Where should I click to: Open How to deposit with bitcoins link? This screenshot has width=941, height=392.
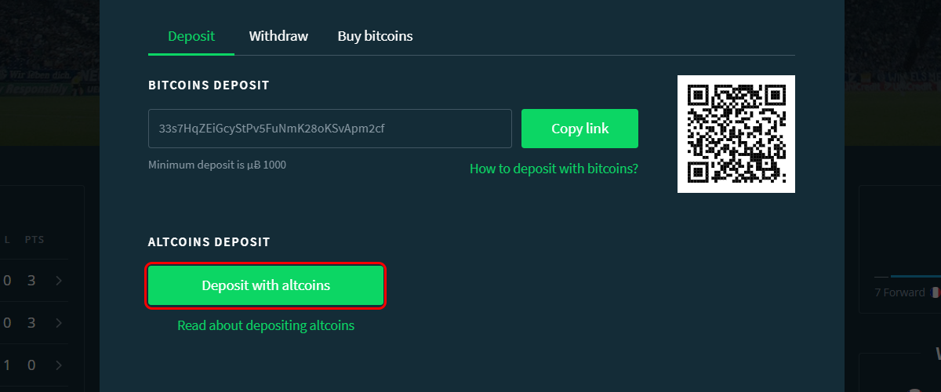[554, 169]
